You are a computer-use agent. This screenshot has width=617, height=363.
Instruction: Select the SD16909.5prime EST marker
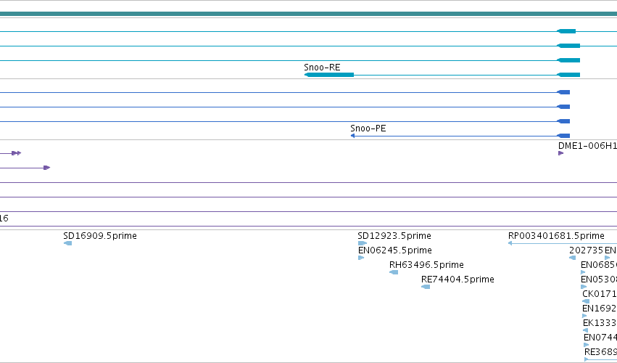(67, 243)
